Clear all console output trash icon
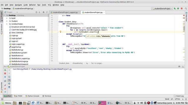This screenshot has width=188, height=105. pos(9,87)
